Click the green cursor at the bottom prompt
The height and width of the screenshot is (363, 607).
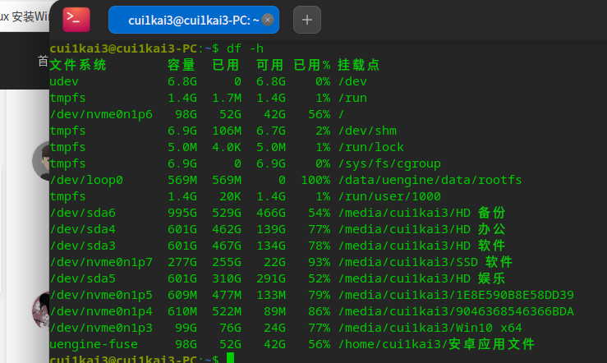click(x=232, y=360)
